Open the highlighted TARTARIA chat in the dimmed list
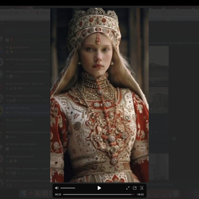The width and height of the screenshot is (199, 199). (25, 110)
